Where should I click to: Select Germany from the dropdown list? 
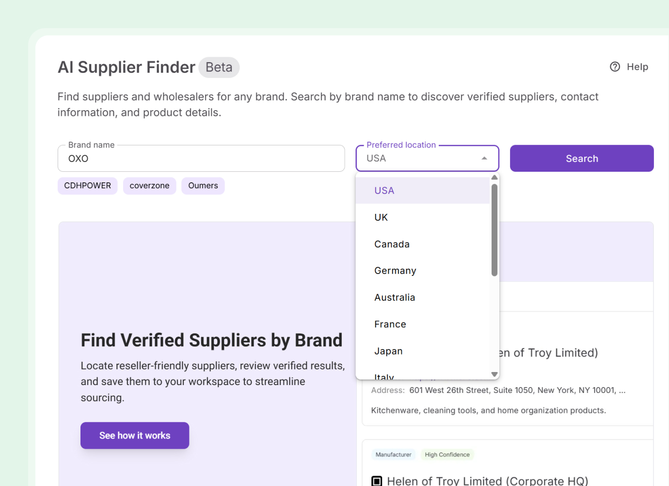pyautogui.click(x=395, y=271)
